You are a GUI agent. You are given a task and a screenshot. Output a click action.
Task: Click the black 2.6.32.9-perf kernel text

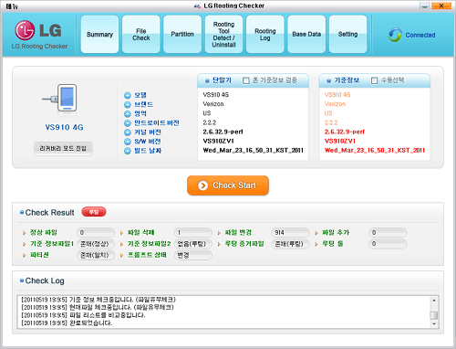223,132
